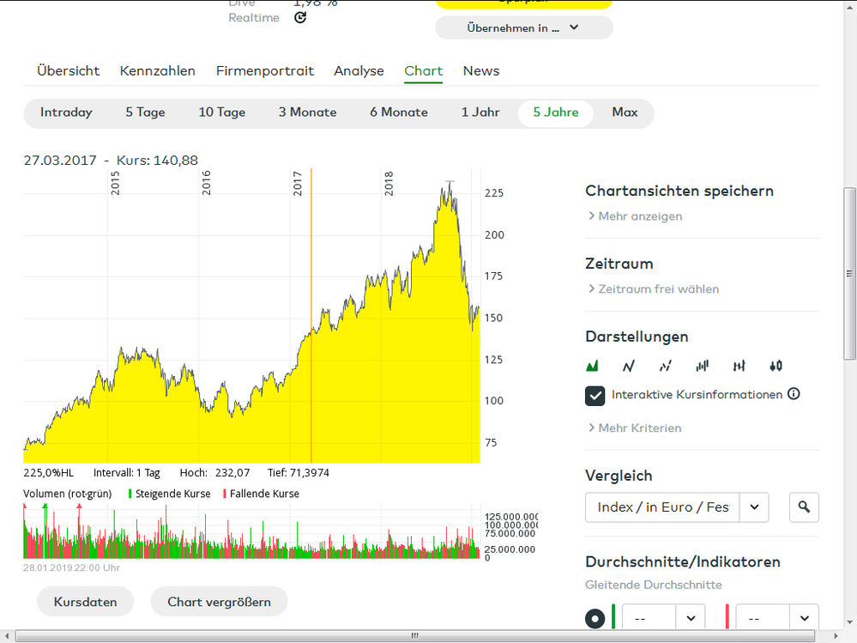Select the volume bars chart style
This screenshot has width=857, height=643.
(703, 366)
